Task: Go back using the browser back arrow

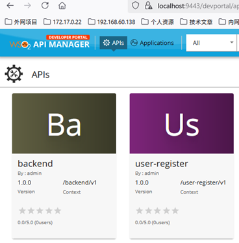Action: click(x=10, y=6)
